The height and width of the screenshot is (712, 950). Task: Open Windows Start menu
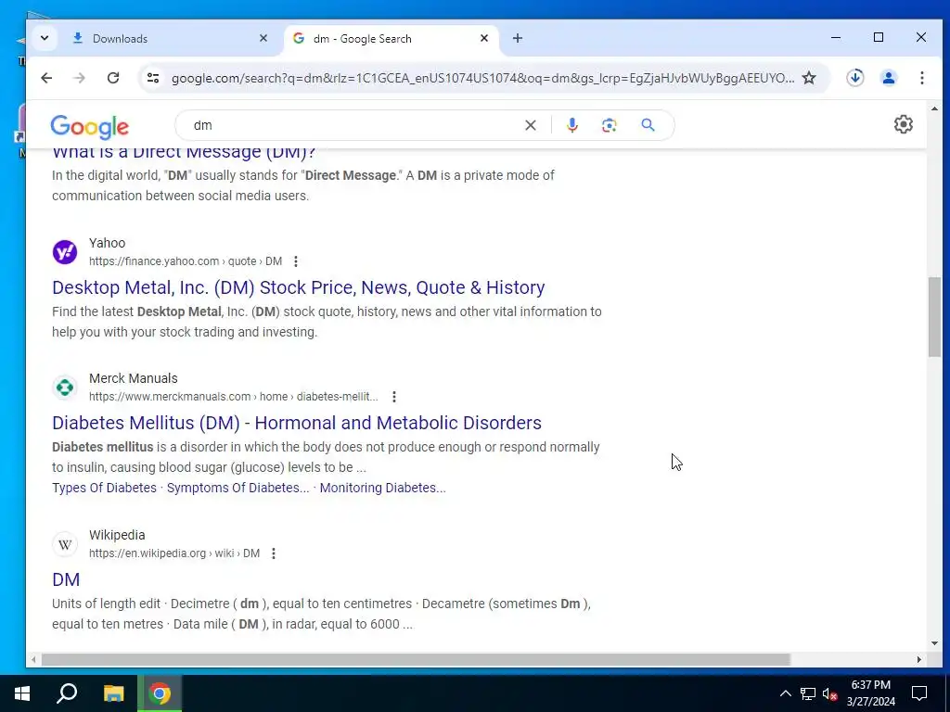[22, 693]
